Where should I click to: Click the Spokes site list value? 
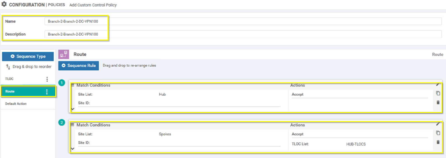coord(165,134)
